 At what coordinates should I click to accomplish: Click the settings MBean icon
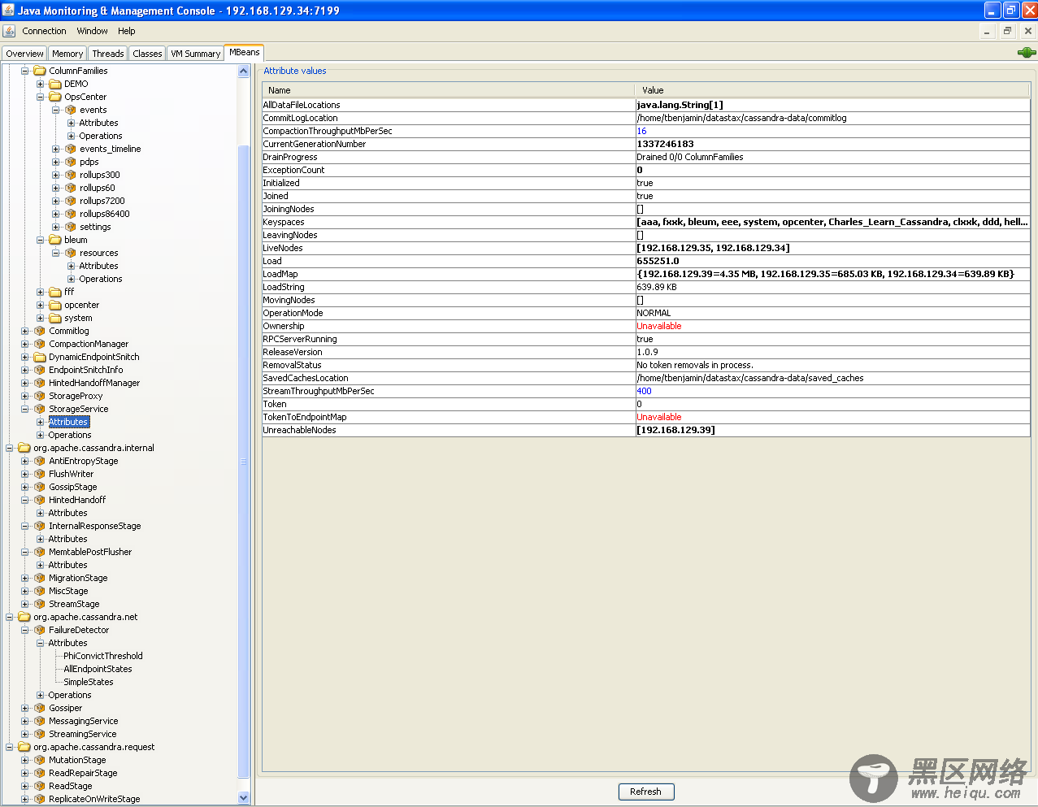tap(71, 227)
